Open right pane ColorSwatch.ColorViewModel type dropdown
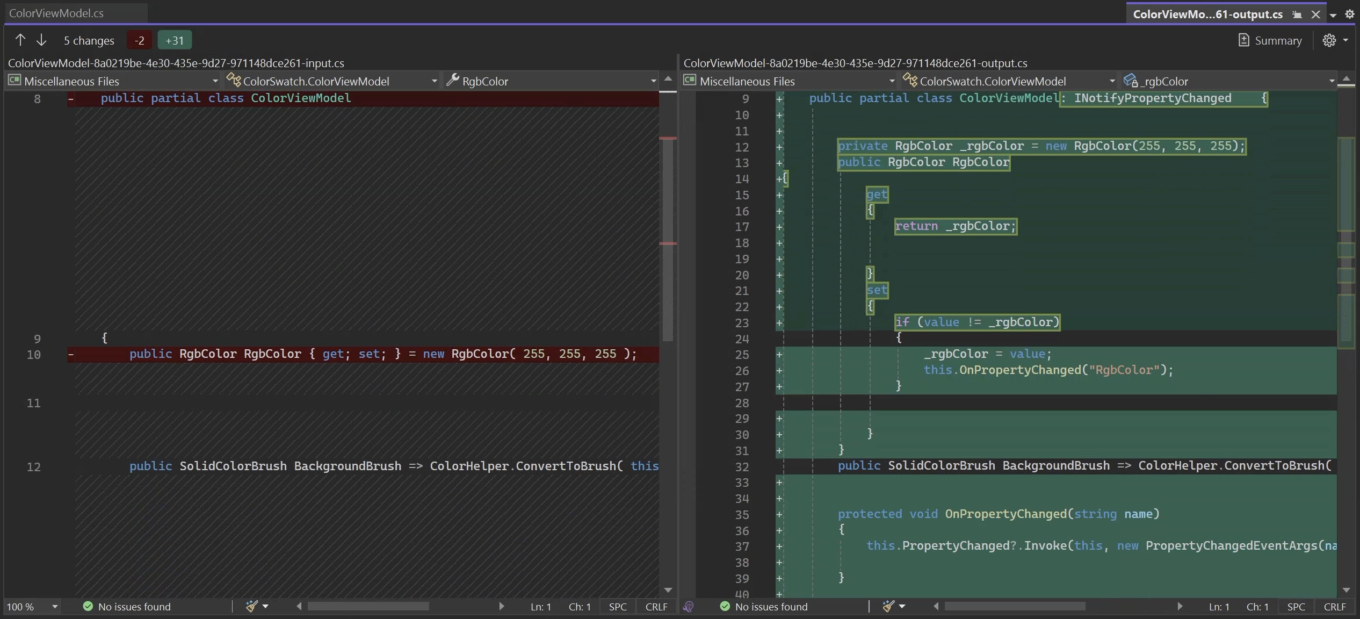Image resolution: width=1360 pixels, height=619 pixels. (1009, 81)
